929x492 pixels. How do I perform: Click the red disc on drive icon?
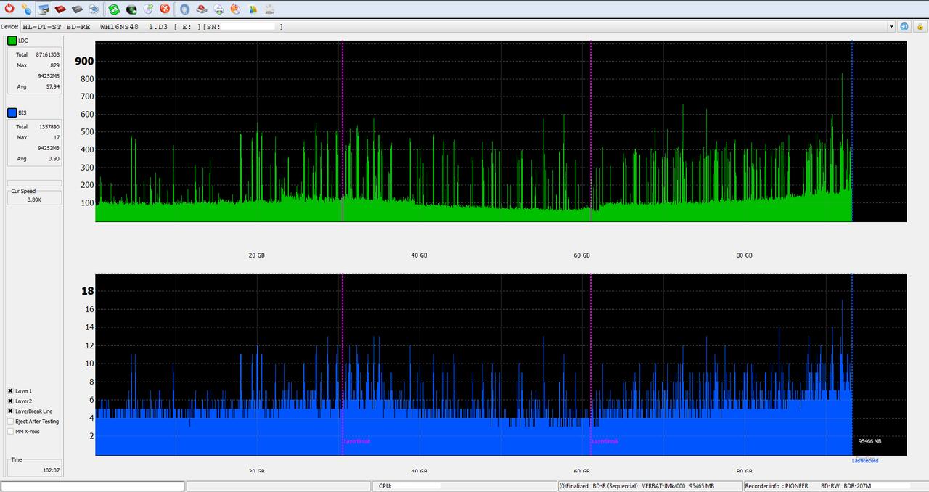pyautogui.click(x=202, y=9)
